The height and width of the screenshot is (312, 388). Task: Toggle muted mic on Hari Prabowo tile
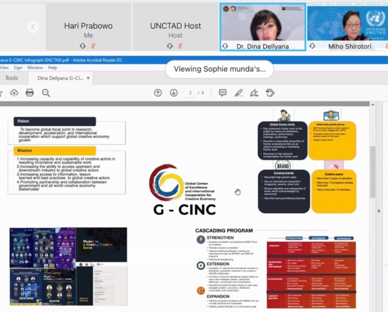(x=94, y=46)
